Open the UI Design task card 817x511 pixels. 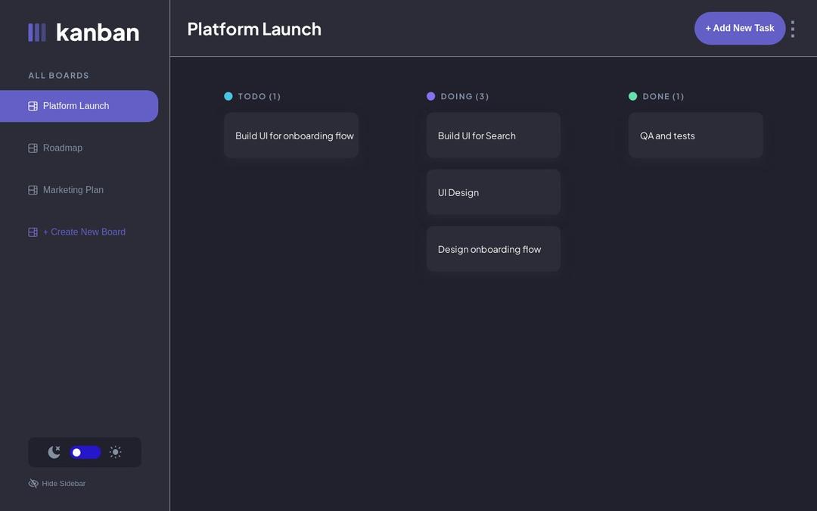coord(493,192)
